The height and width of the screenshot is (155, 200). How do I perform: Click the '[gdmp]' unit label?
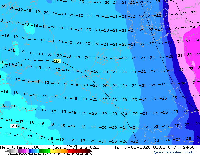[x=60, y=147]
